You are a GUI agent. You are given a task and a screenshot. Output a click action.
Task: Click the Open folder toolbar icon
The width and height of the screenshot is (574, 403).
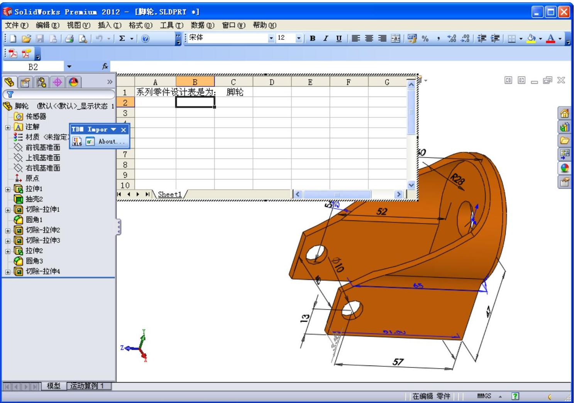pyautogui.click(x=26, y=39)
